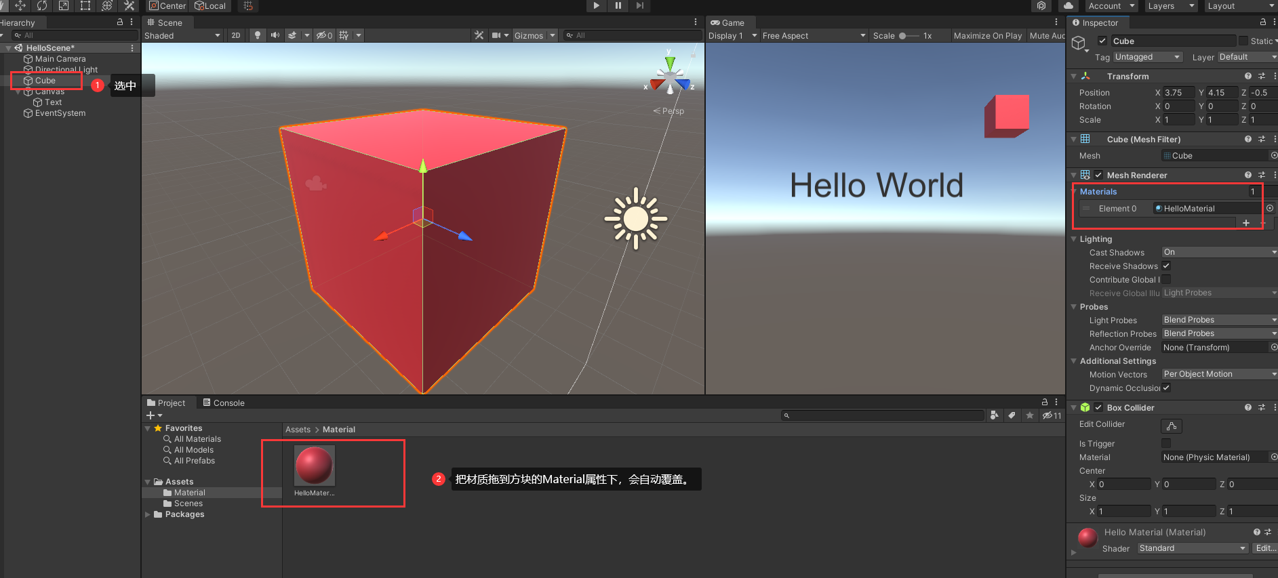Open the Mesh object picker circle
Image resolution: width=1278 pixels, height=578 pixels.
point(1274,155)
